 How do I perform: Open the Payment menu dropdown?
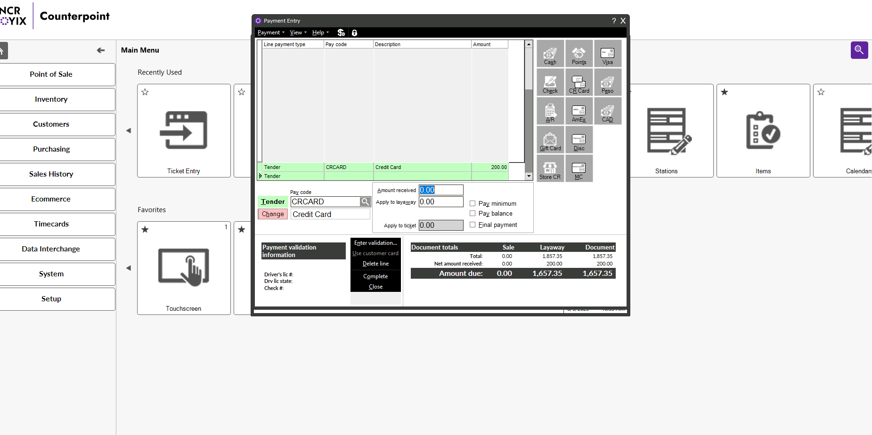(270, 32)
